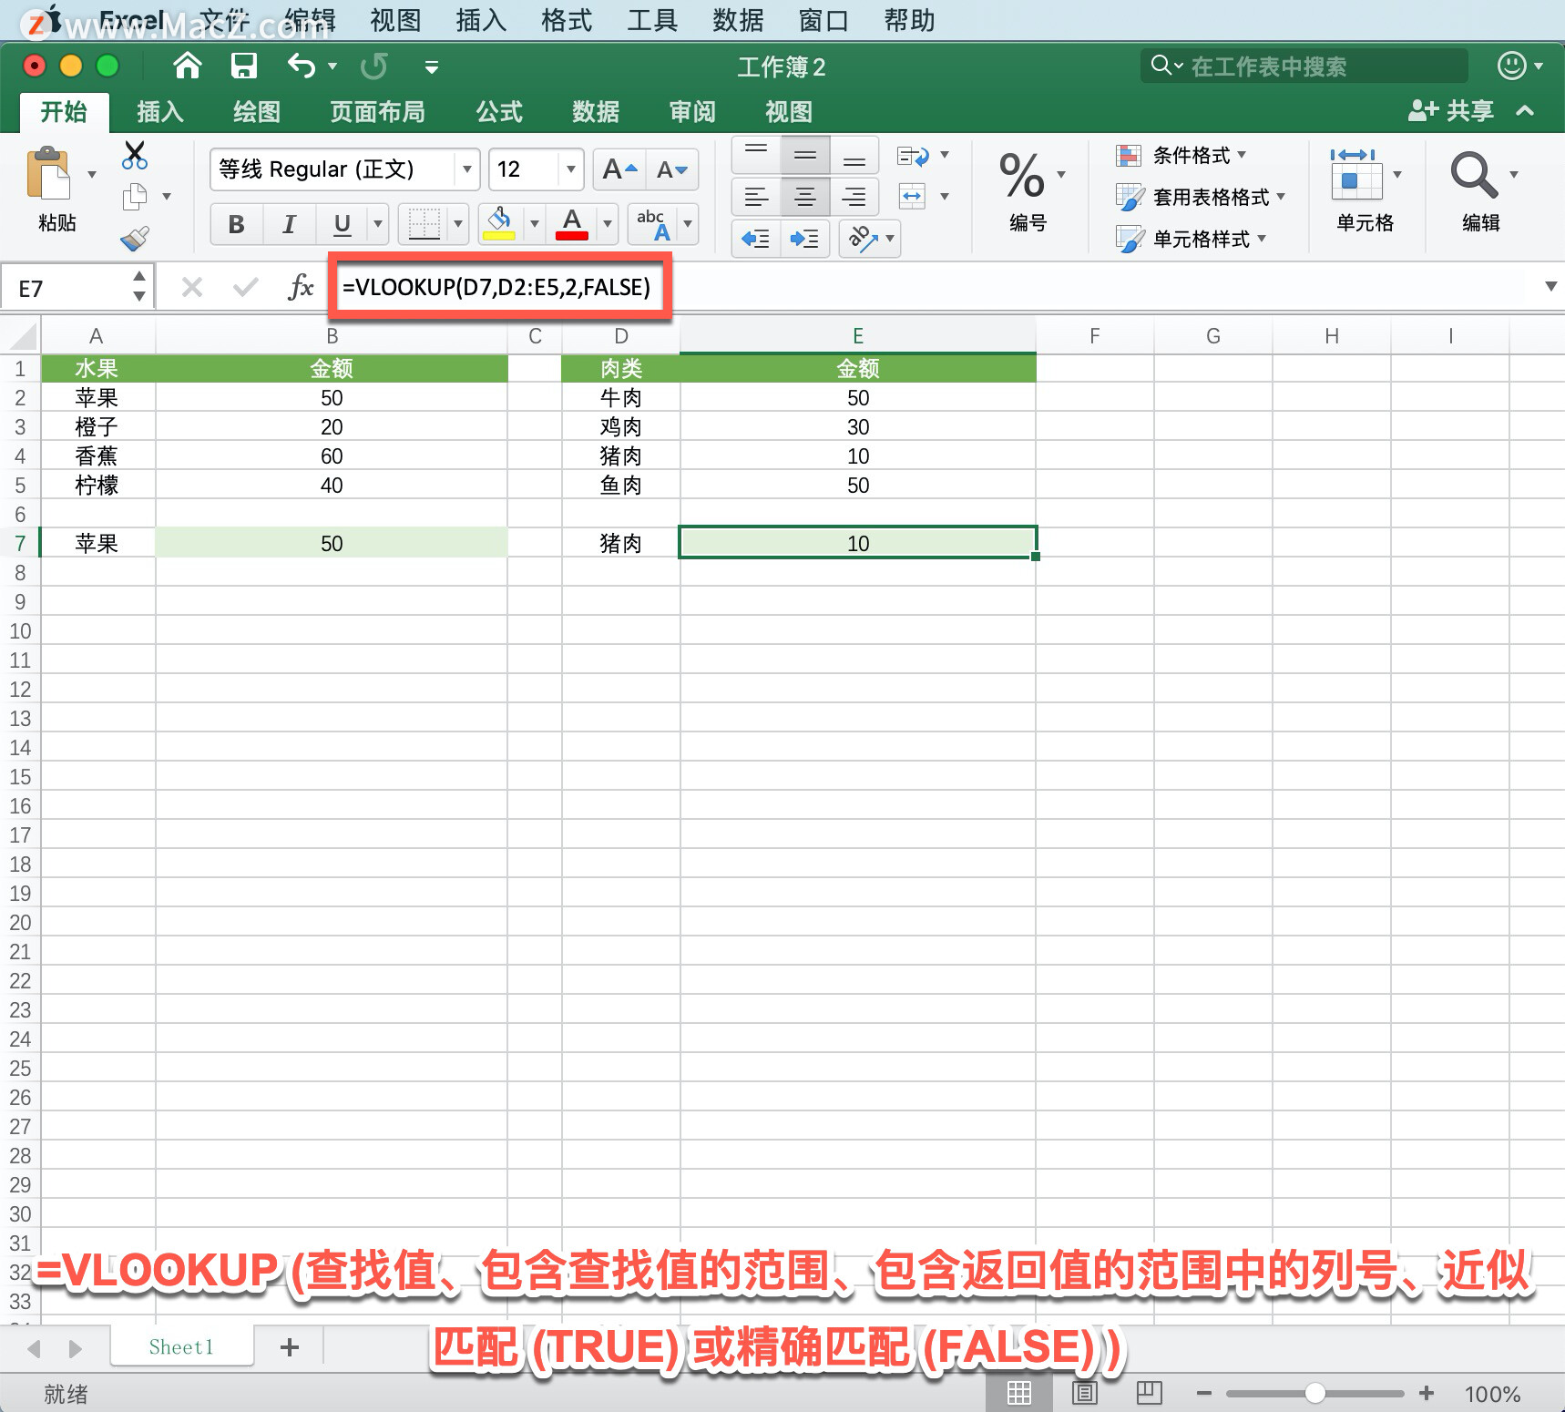Open 条件格式 conditional formatting dropdown
Viewport: 1565px width, 1412px height.
1181,156
